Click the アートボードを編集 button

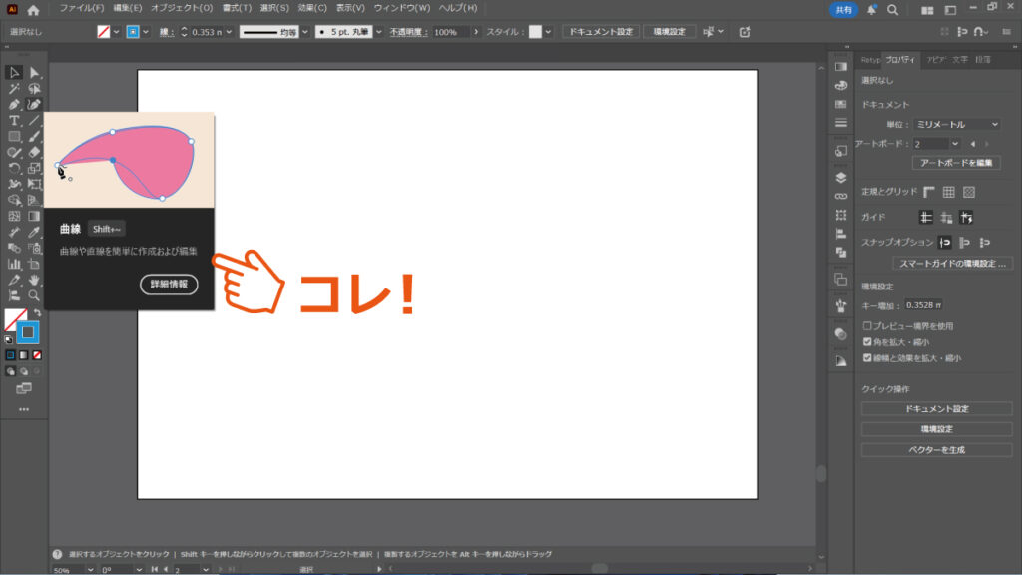(955, 163)
